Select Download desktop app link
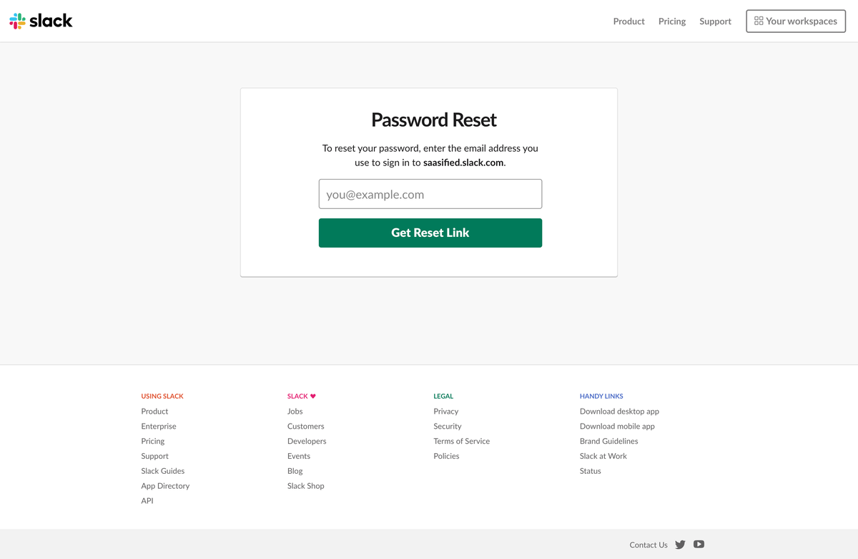The width and height of the screenshot is (858, 559). click(619, 411)
